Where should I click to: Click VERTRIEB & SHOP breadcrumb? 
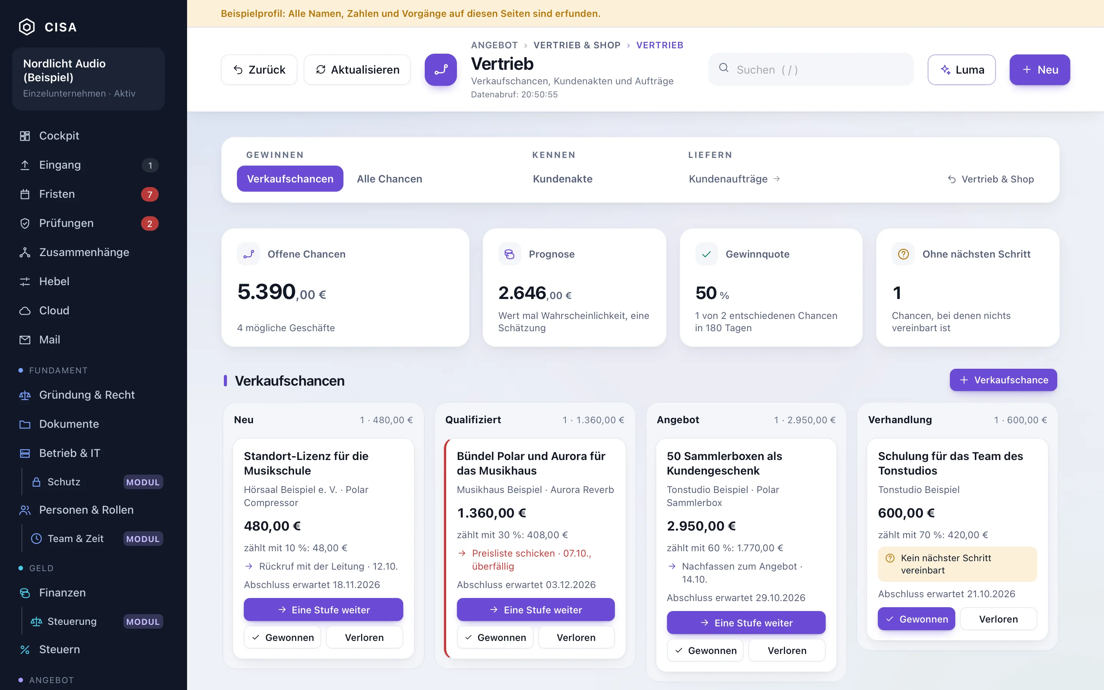pyautogui.click(x=577, y=45)
